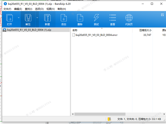Click the Delete (删除) icon
Screen dimensions: 166x124
(80, 18)
